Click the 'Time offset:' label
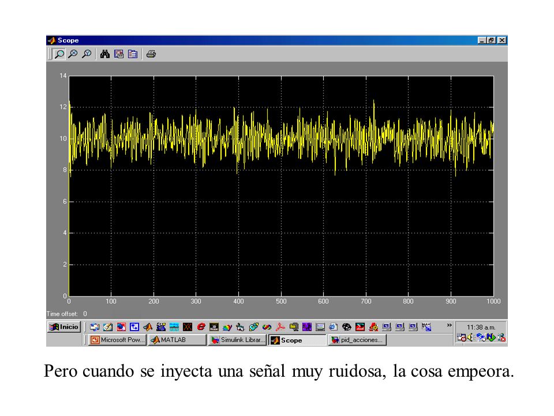Viewport: 554px width, 416px height. (62, 314)
